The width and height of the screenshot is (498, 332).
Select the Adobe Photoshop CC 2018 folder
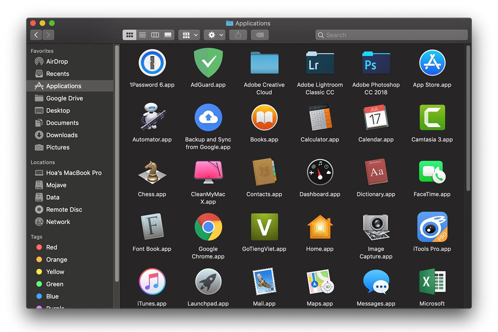pyautogui.click(x=376, y=63)
